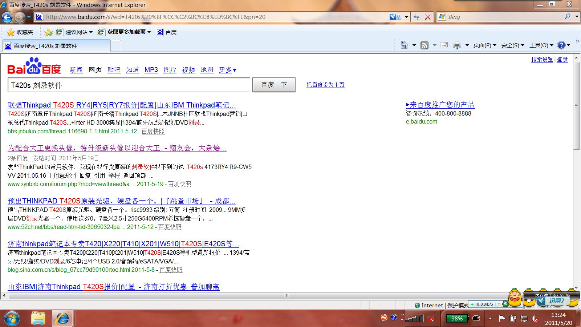Screen dimensions: 581x327
Task: Open Windows Explorer folder taskbar icon
Action: tap(38, 319)
